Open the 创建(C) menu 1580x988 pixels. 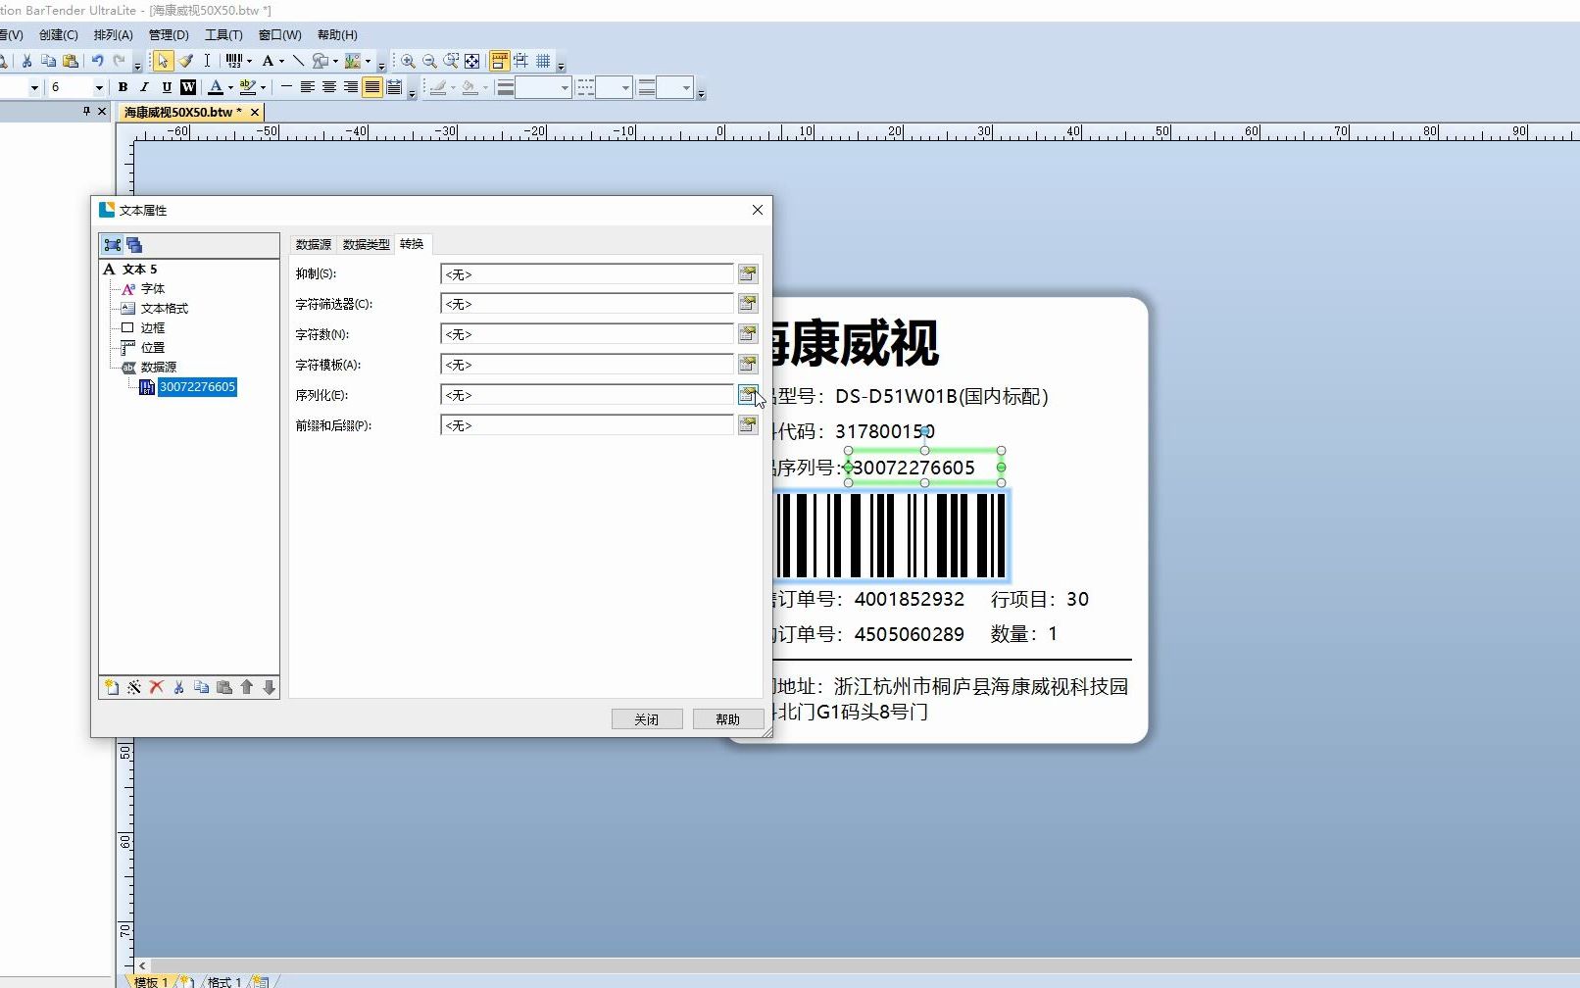click(x=59, y=34)
